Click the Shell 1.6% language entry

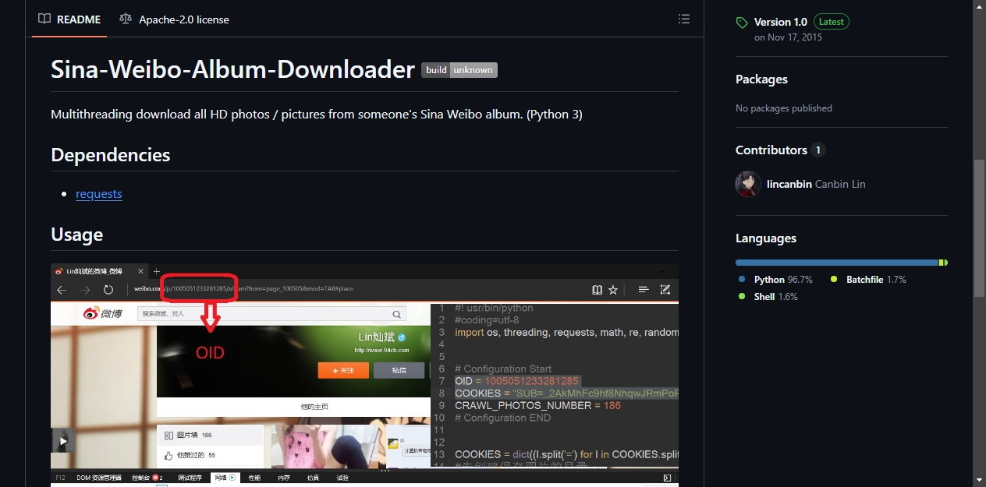(768, 296)
